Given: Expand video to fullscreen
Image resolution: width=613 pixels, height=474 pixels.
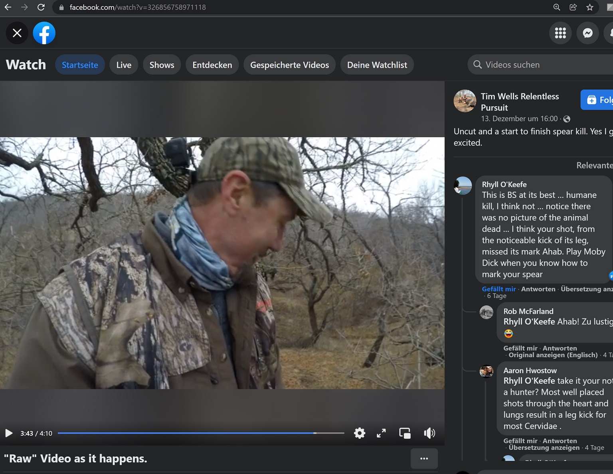Looking at the screenshot, I should 381,433.
